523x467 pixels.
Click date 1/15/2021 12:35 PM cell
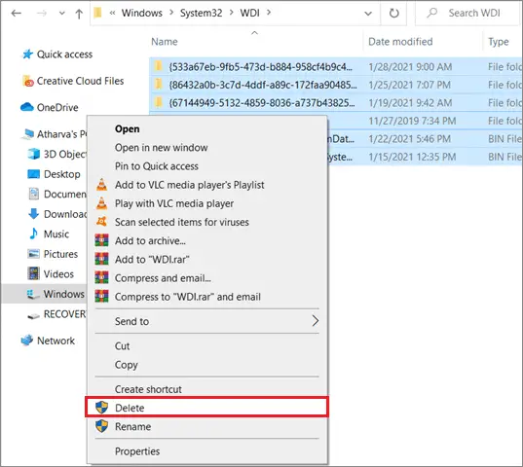tap(412, 157)
